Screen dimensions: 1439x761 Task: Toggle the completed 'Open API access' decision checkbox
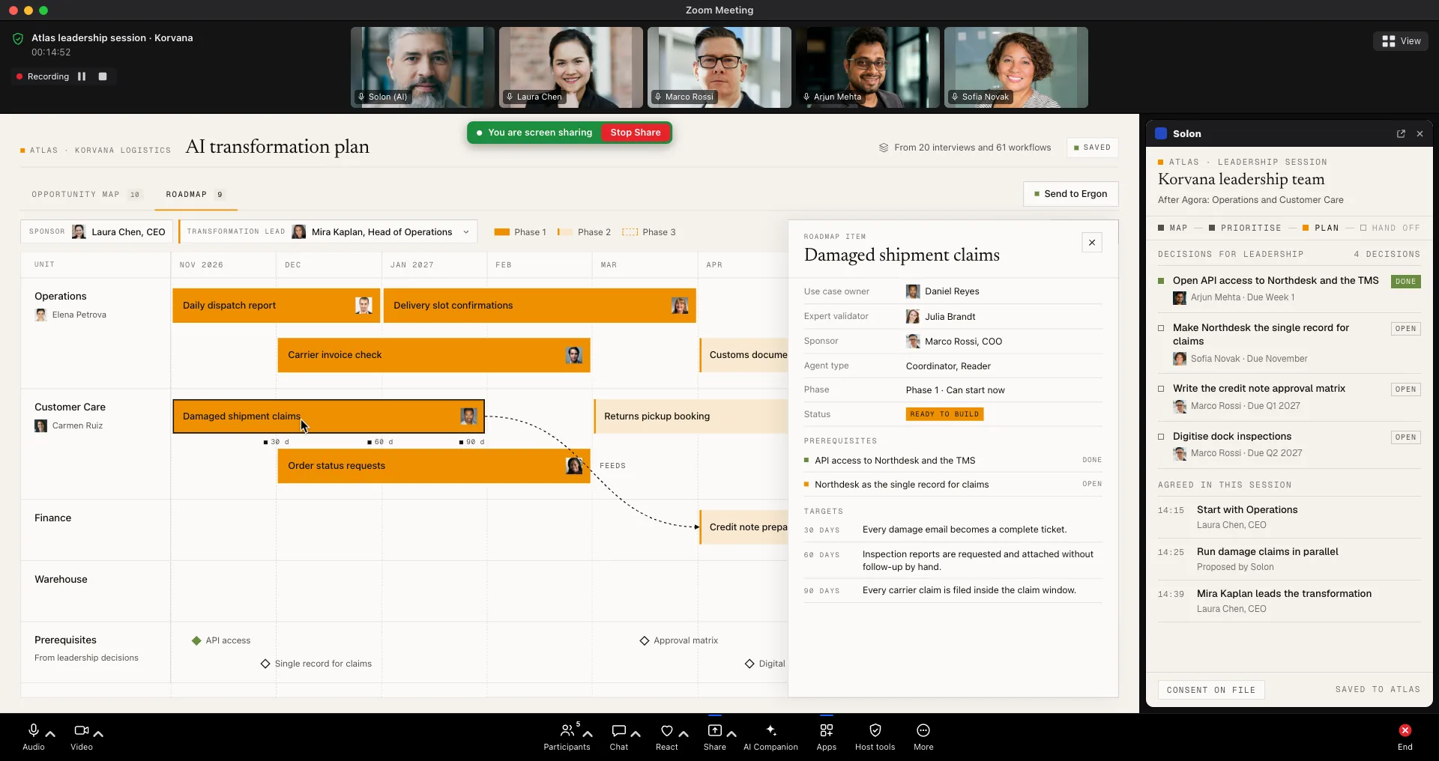[1161, 281]
